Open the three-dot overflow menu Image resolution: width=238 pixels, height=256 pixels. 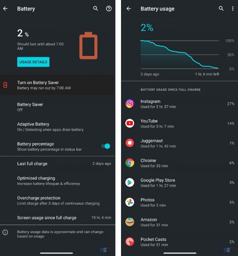[233, 9]
